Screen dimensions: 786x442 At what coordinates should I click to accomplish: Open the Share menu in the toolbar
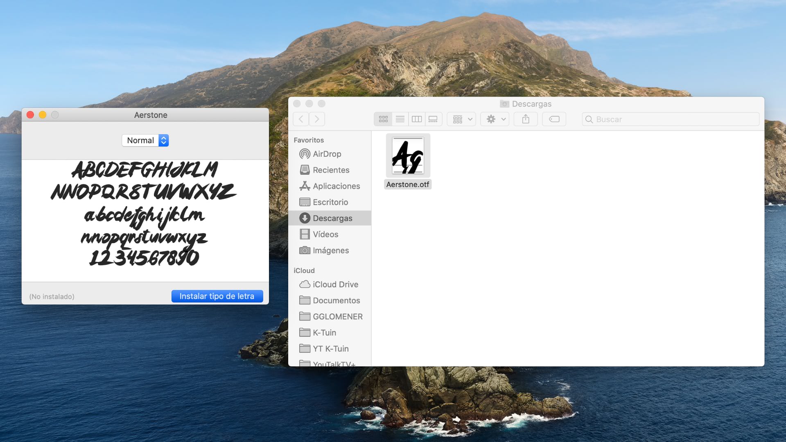pos(526,119)
